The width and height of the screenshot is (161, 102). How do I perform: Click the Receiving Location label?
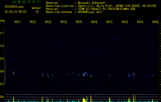coord(60,6)
